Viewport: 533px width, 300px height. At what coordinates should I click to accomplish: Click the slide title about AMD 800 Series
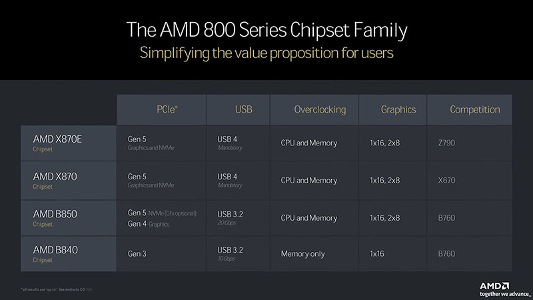(x=266, y=30)
